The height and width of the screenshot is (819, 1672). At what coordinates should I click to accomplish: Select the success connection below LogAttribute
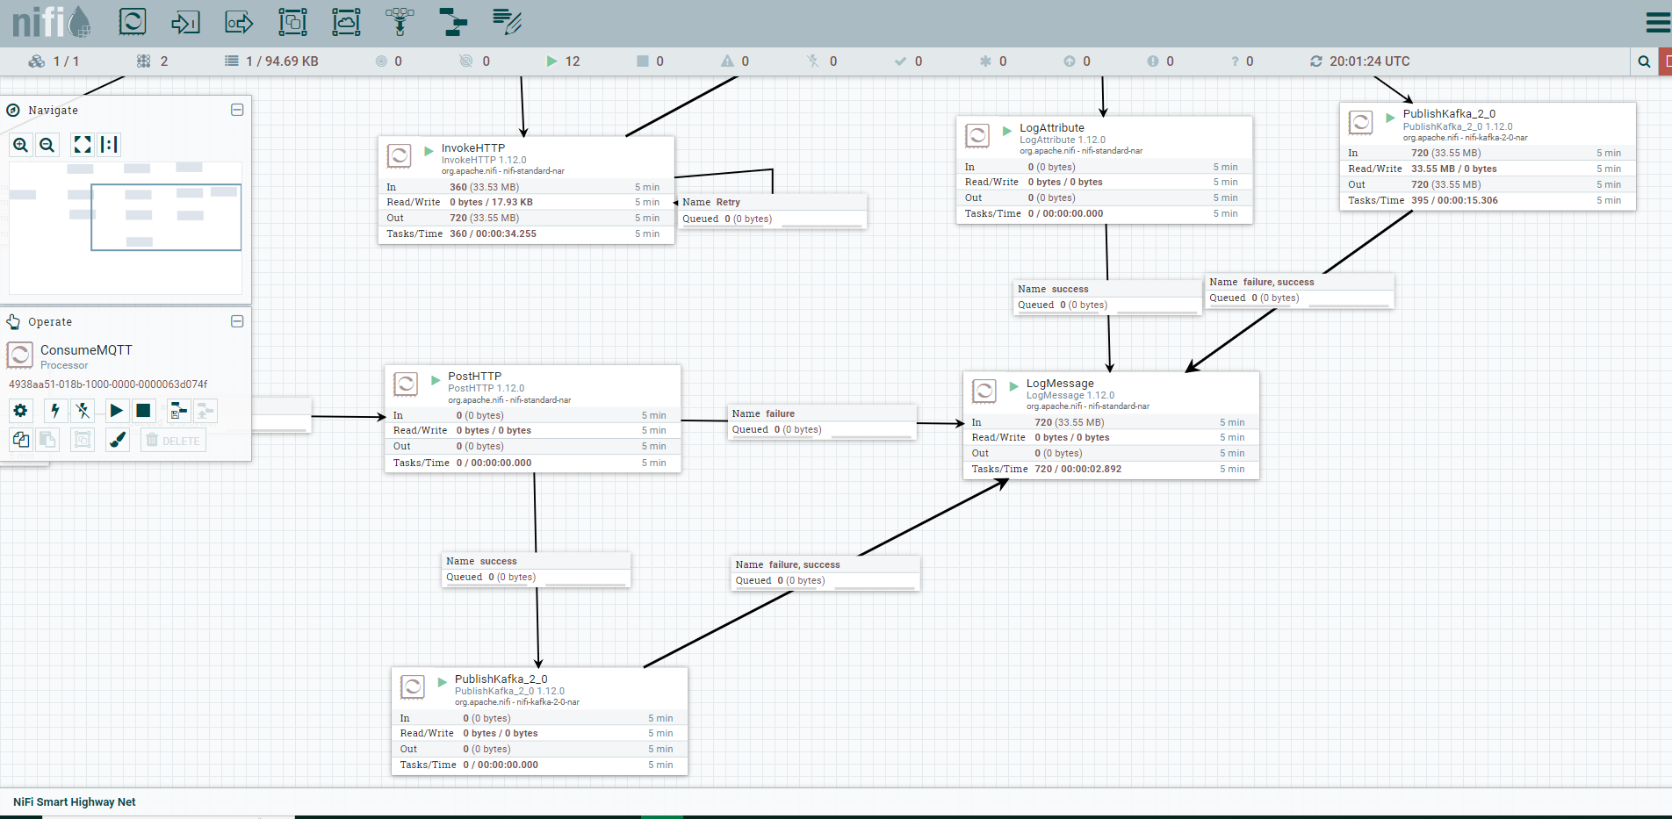click(1107, 298)
